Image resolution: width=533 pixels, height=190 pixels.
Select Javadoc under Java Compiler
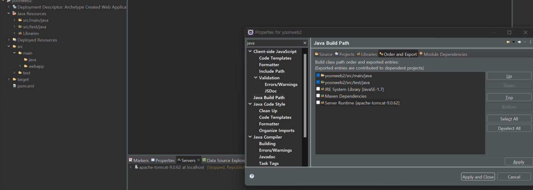[267, 157]
